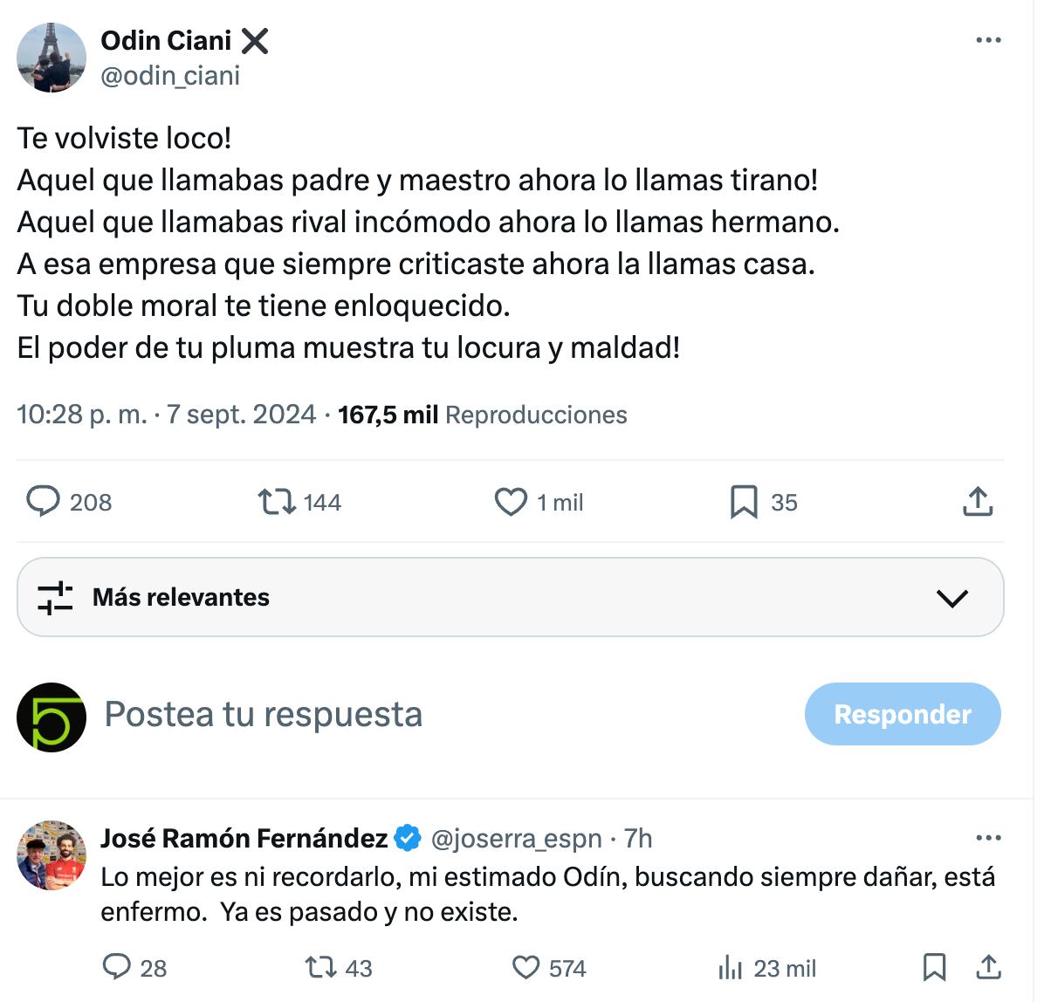
Task: View analytics for the 23 mil views reply
Action: (x=728, y=967)
